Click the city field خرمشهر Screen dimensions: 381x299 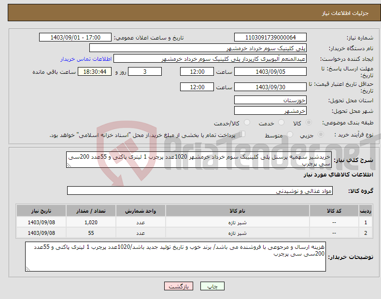[270, 110]
